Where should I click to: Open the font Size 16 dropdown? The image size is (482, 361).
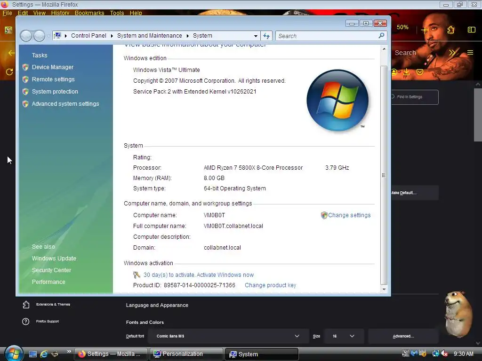tap(344, 336)
